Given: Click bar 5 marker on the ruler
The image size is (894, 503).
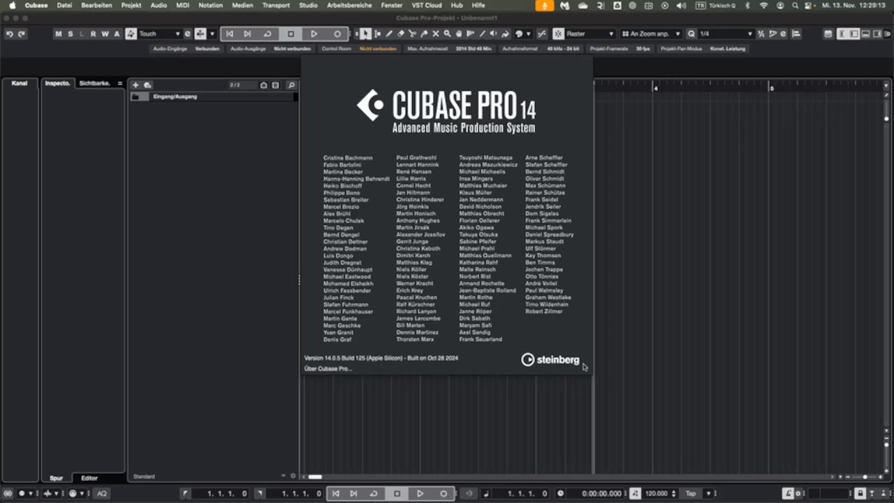Looking at the screenshot, I should click(772, 87).
